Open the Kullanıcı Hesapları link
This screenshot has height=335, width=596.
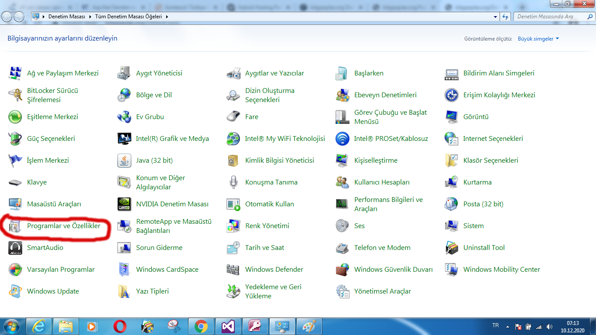click(x=382, y=182)
